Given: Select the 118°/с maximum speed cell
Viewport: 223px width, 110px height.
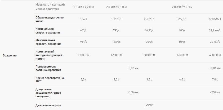Looking at the screenshot, I should 117,42.
